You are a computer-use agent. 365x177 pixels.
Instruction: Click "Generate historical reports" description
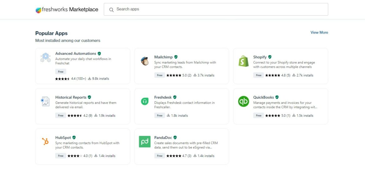(x=86, y=105)
